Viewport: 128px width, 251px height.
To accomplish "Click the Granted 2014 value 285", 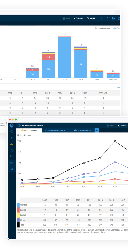I will (111, 205).
